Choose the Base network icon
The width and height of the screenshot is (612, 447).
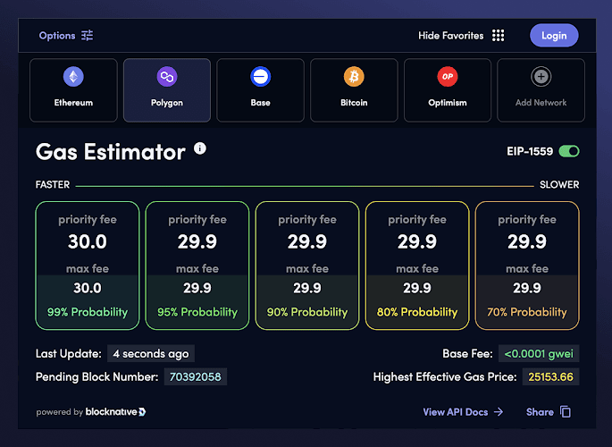point(260,77)
